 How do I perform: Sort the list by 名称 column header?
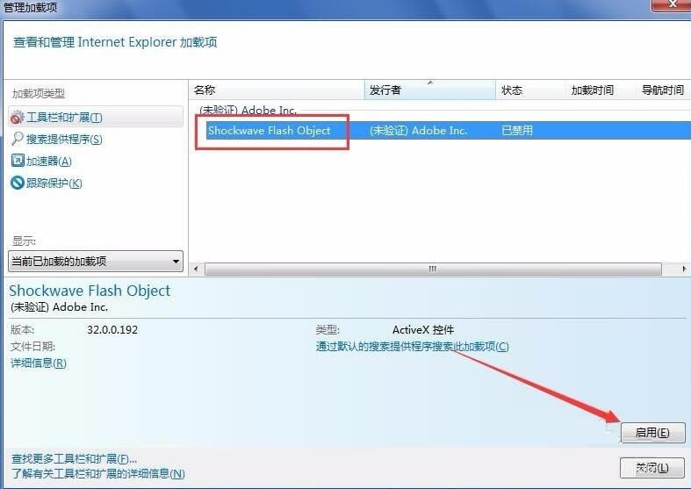277,90
